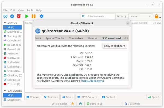This screenshot has height=108, width=164.
Task: Collapse the STATUS section
Action: coord(5,23)
